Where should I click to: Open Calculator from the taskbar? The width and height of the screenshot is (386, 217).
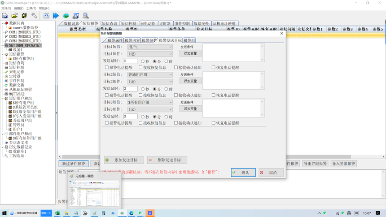[x=104, y=213]
